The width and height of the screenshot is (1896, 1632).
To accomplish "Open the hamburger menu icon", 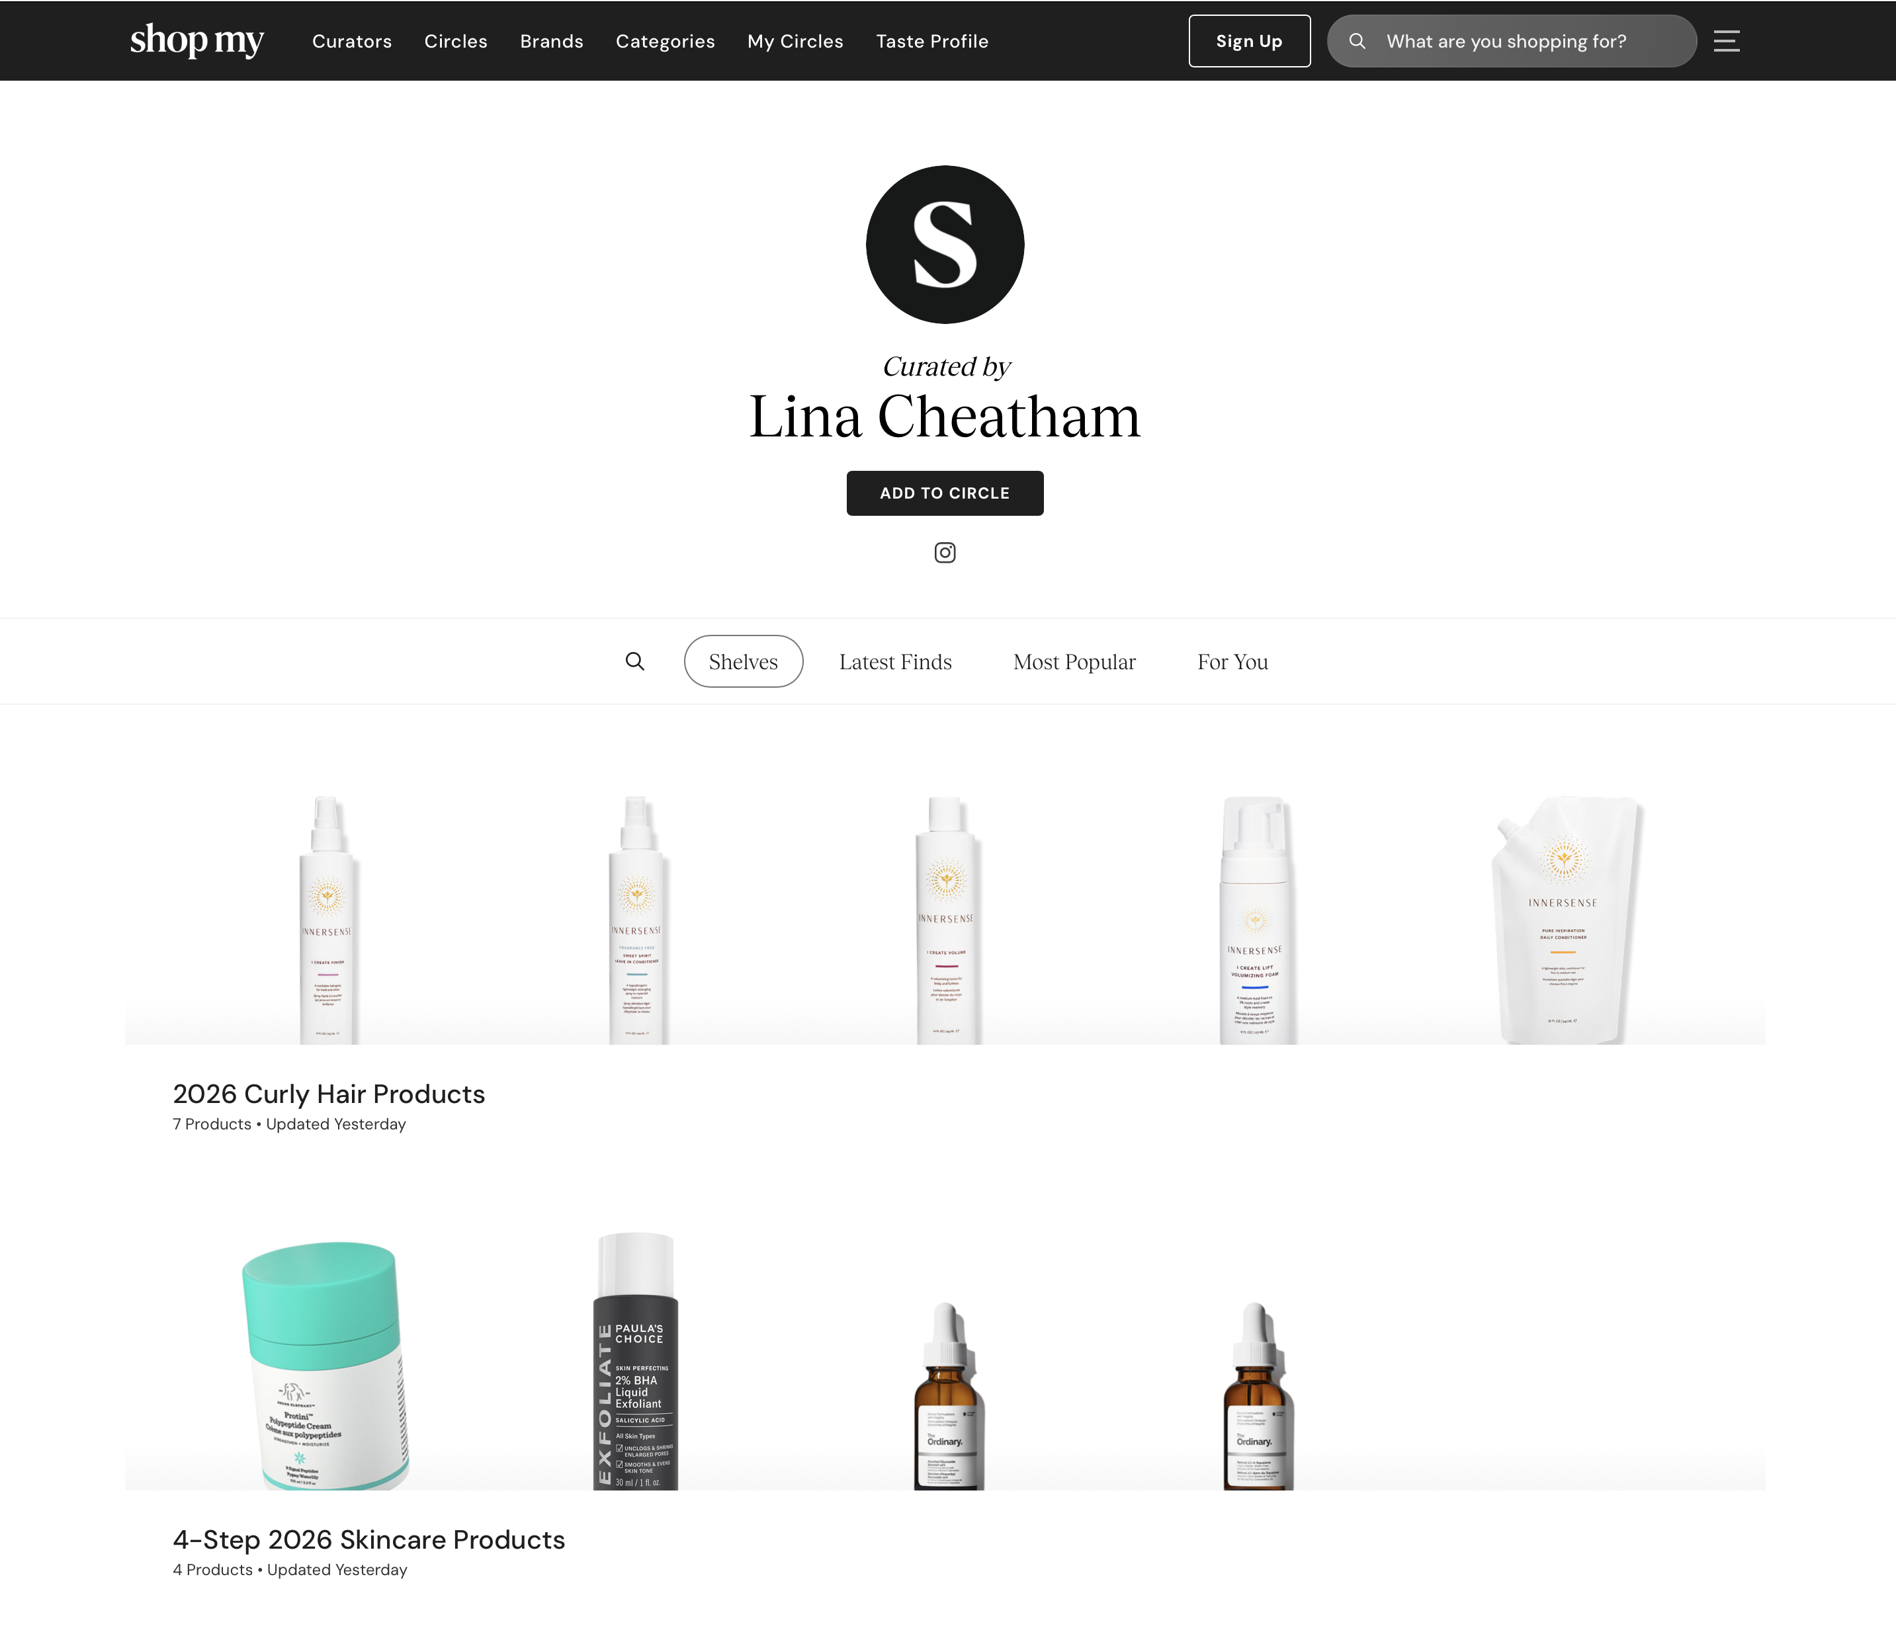I will (x=1726, y=41).
